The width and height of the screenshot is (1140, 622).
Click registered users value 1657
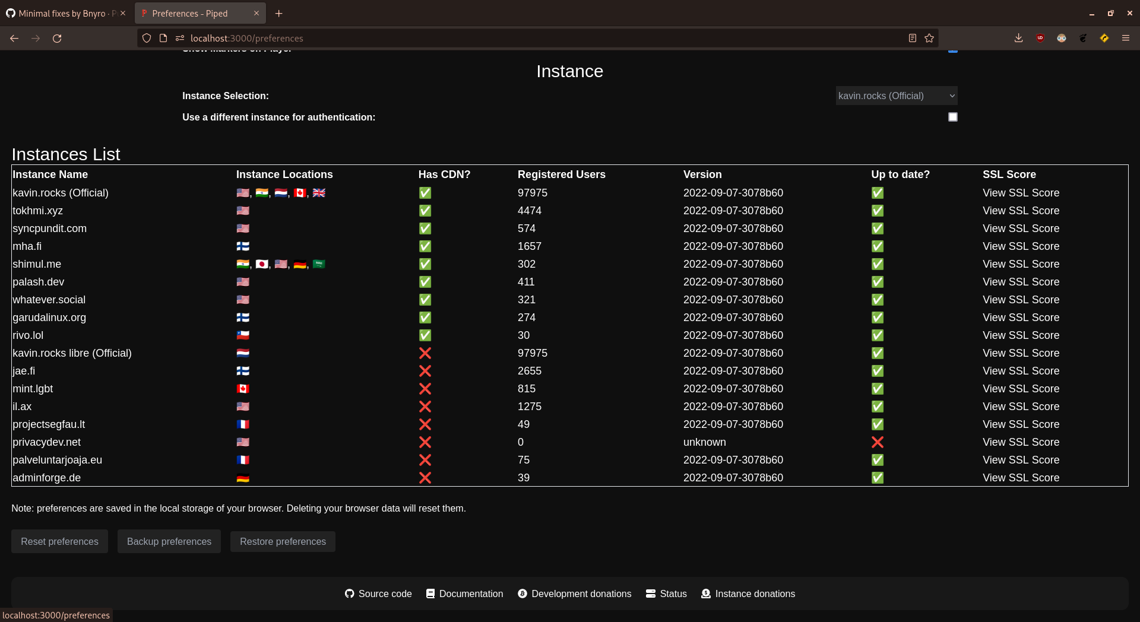coord(530,246)
